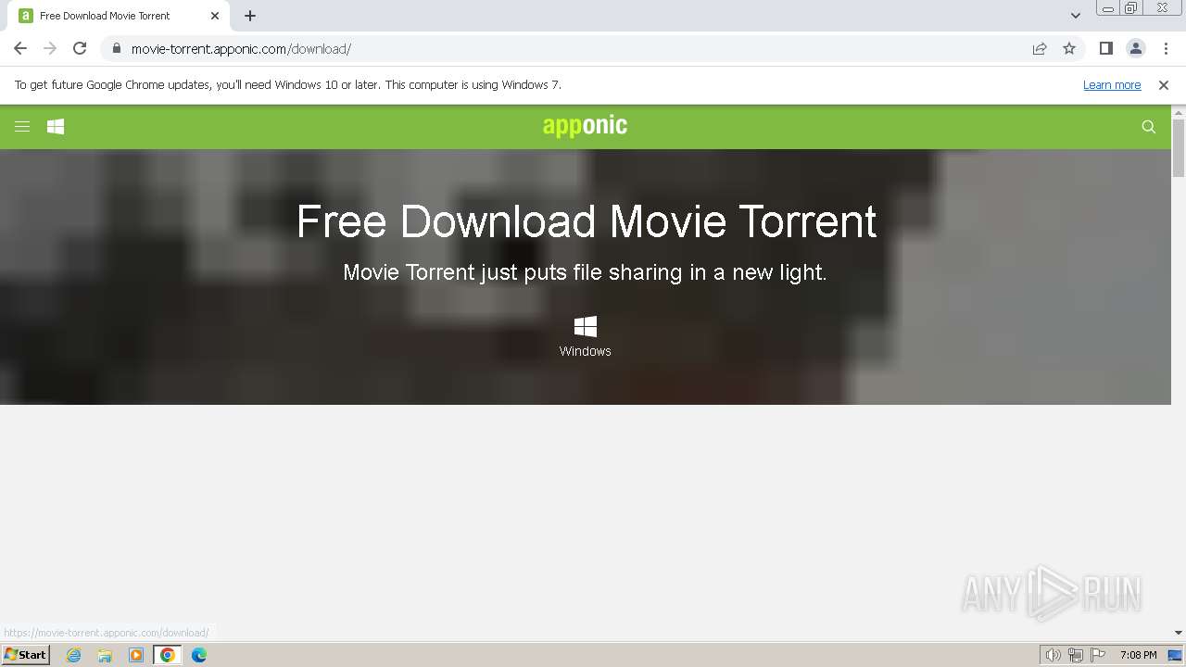This screenshot has height=667, width=1186.
Task: Open File Explorer from the taskbar
Action: [105, 655]
